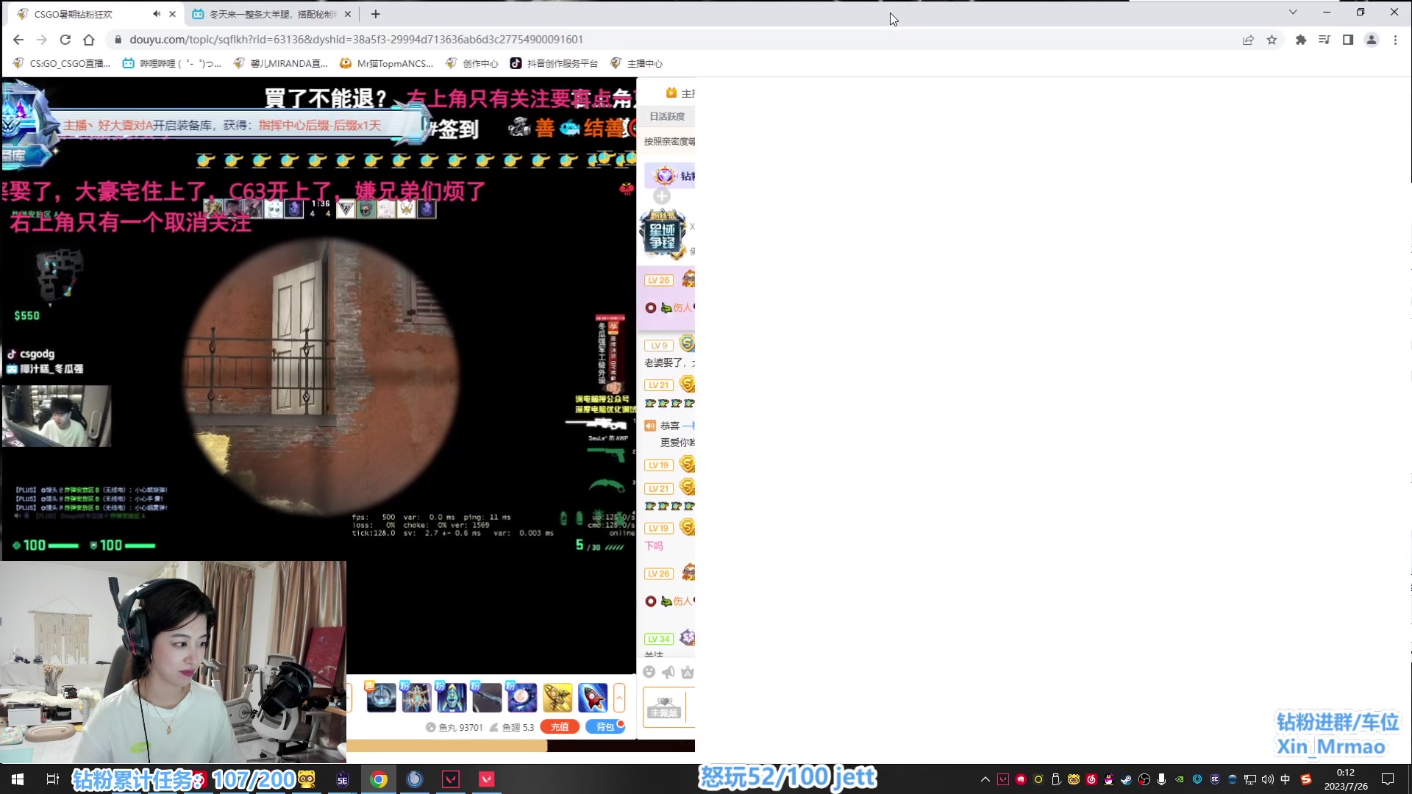Open the 星途争程 event badge

(663, 235)
